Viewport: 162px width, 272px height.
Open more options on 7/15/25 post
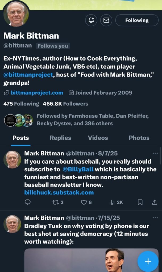click(x=155, y=218)
